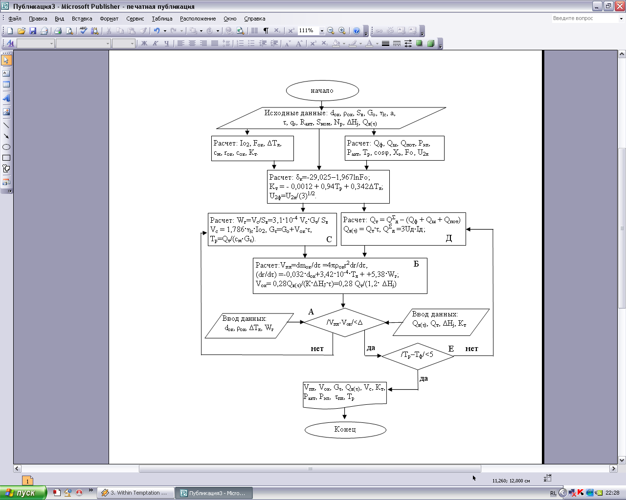Click the Web Page Preview icon
626x500 pixels.
[x=240, y=31]
